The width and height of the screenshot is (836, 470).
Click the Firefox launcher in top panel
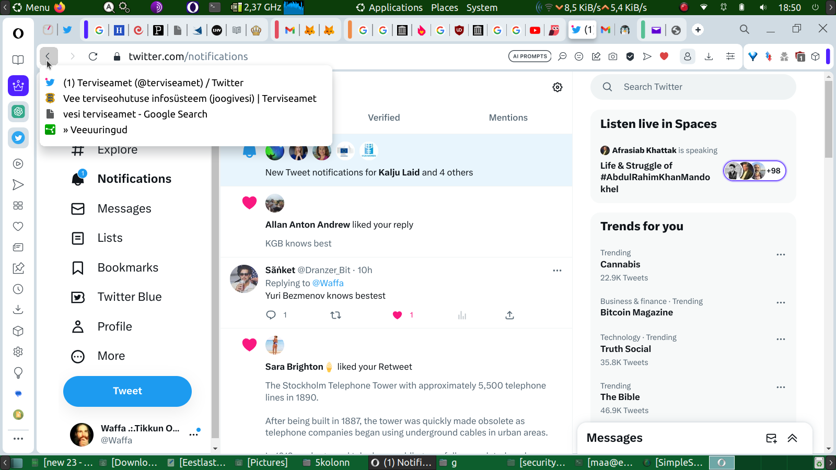pos(60,7)
